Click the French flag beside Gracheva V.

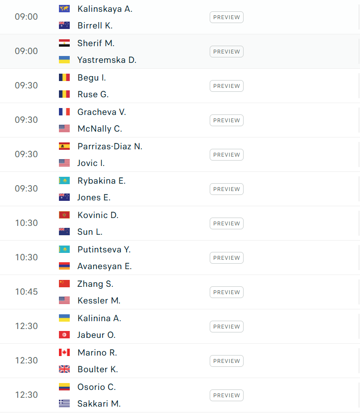click(x=64, y=112)
